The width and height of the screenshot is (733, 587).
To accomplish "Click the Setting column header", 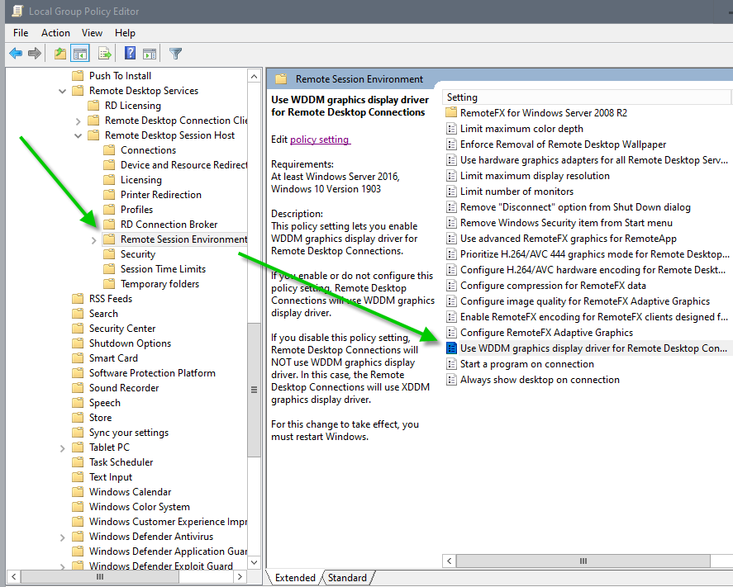I will pyautogui.click(x=586, y=97).
